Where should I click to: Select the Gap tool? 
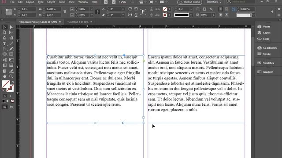[x=11, y=32]
